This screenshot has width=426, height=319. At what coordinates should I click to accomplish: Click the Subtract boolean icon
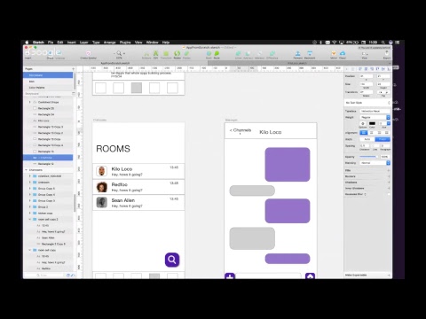coord(248,53)
